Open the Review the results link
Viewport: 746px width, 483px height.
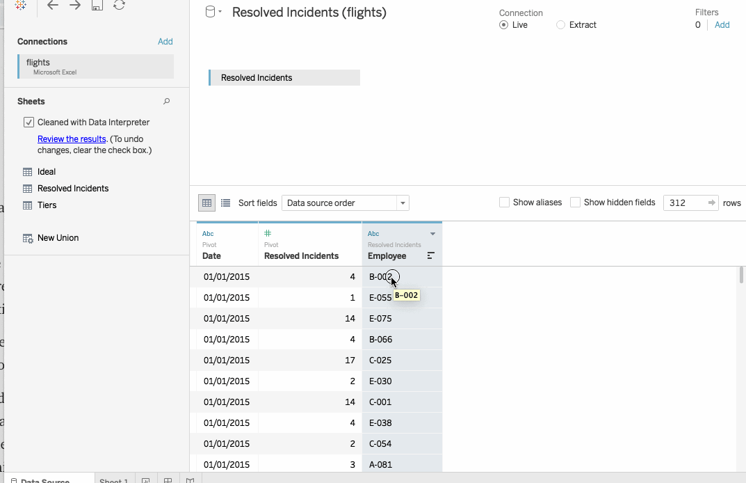click(72, 139)
